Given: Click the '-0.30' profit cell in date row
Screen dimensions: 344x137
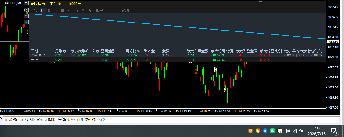Looking at the screenshot, I should point(105,55).
